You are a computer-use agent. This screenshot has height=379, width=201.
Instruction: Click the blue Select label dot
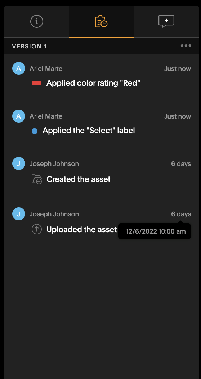tap(35, 131)
